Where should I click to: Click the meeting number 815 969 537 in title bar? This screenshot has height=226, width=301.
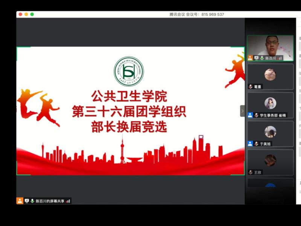(213, 14)
